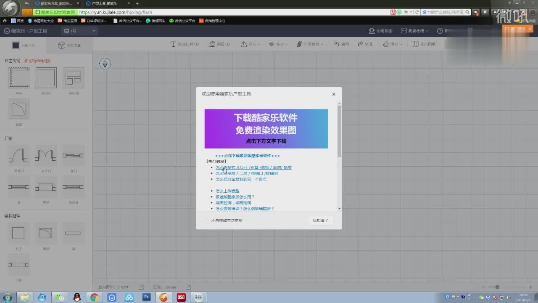Screen dimensions: 538x303
Task: Select the square column structure icon
Action: pyautogui.click(x=18, y=233)
